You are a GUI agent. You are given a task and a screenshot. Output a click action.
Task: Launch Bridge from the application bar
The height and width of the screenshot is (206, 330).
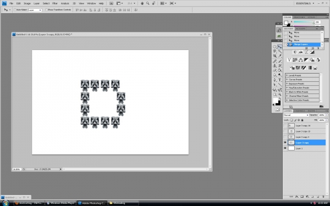click(111, 3)
